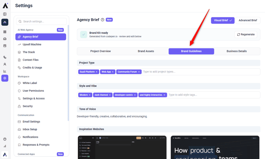The width and height of the screenshot is (265, 159).
Task: Toggle the sidebar panel icon
Action: 5,14
